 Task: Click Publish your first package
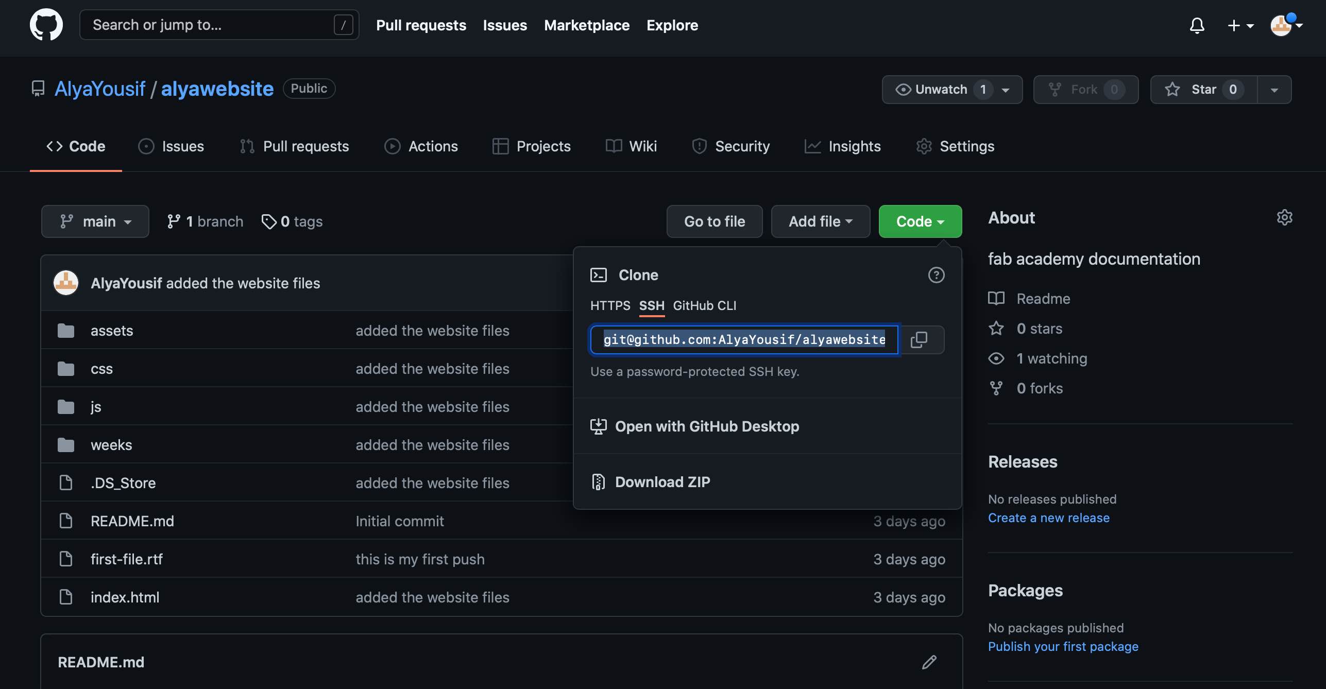pyautogui.click(x=1063, y=647)
